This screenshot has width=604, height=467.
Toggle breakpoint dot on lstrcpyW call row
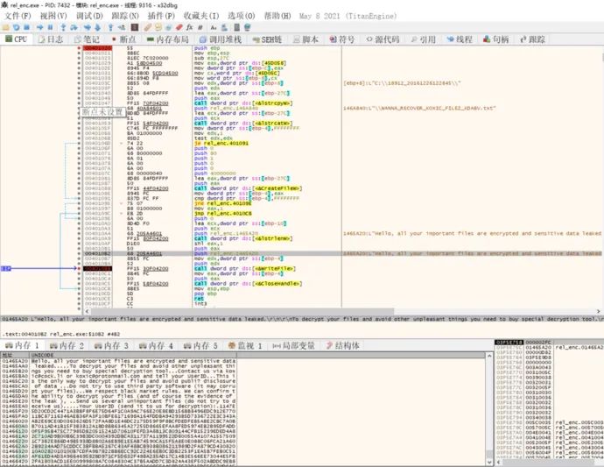click(x=79, y=103)
